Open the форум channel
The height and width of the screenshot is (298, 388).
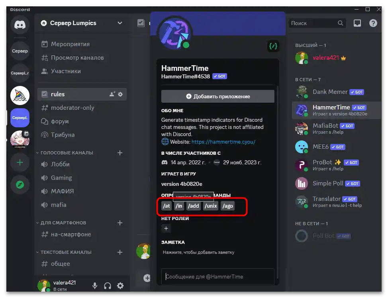tap(82, 121)
